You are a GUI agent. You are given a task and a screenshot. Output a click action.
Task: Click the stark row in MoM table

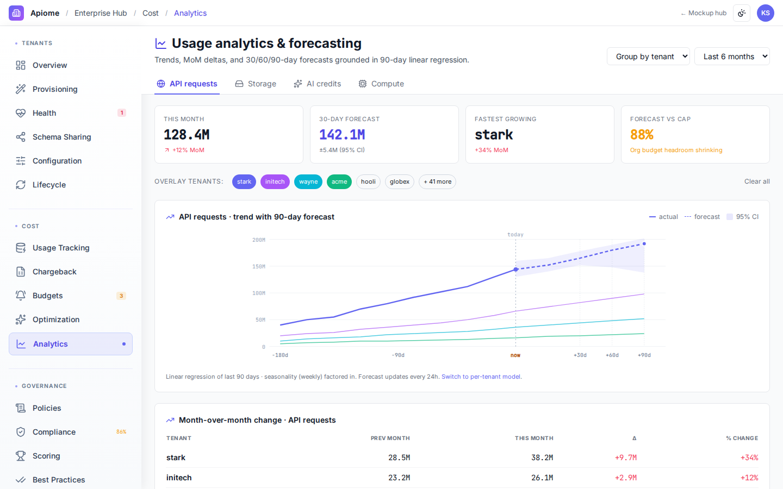pyautogui.click(x=462, y=457)
